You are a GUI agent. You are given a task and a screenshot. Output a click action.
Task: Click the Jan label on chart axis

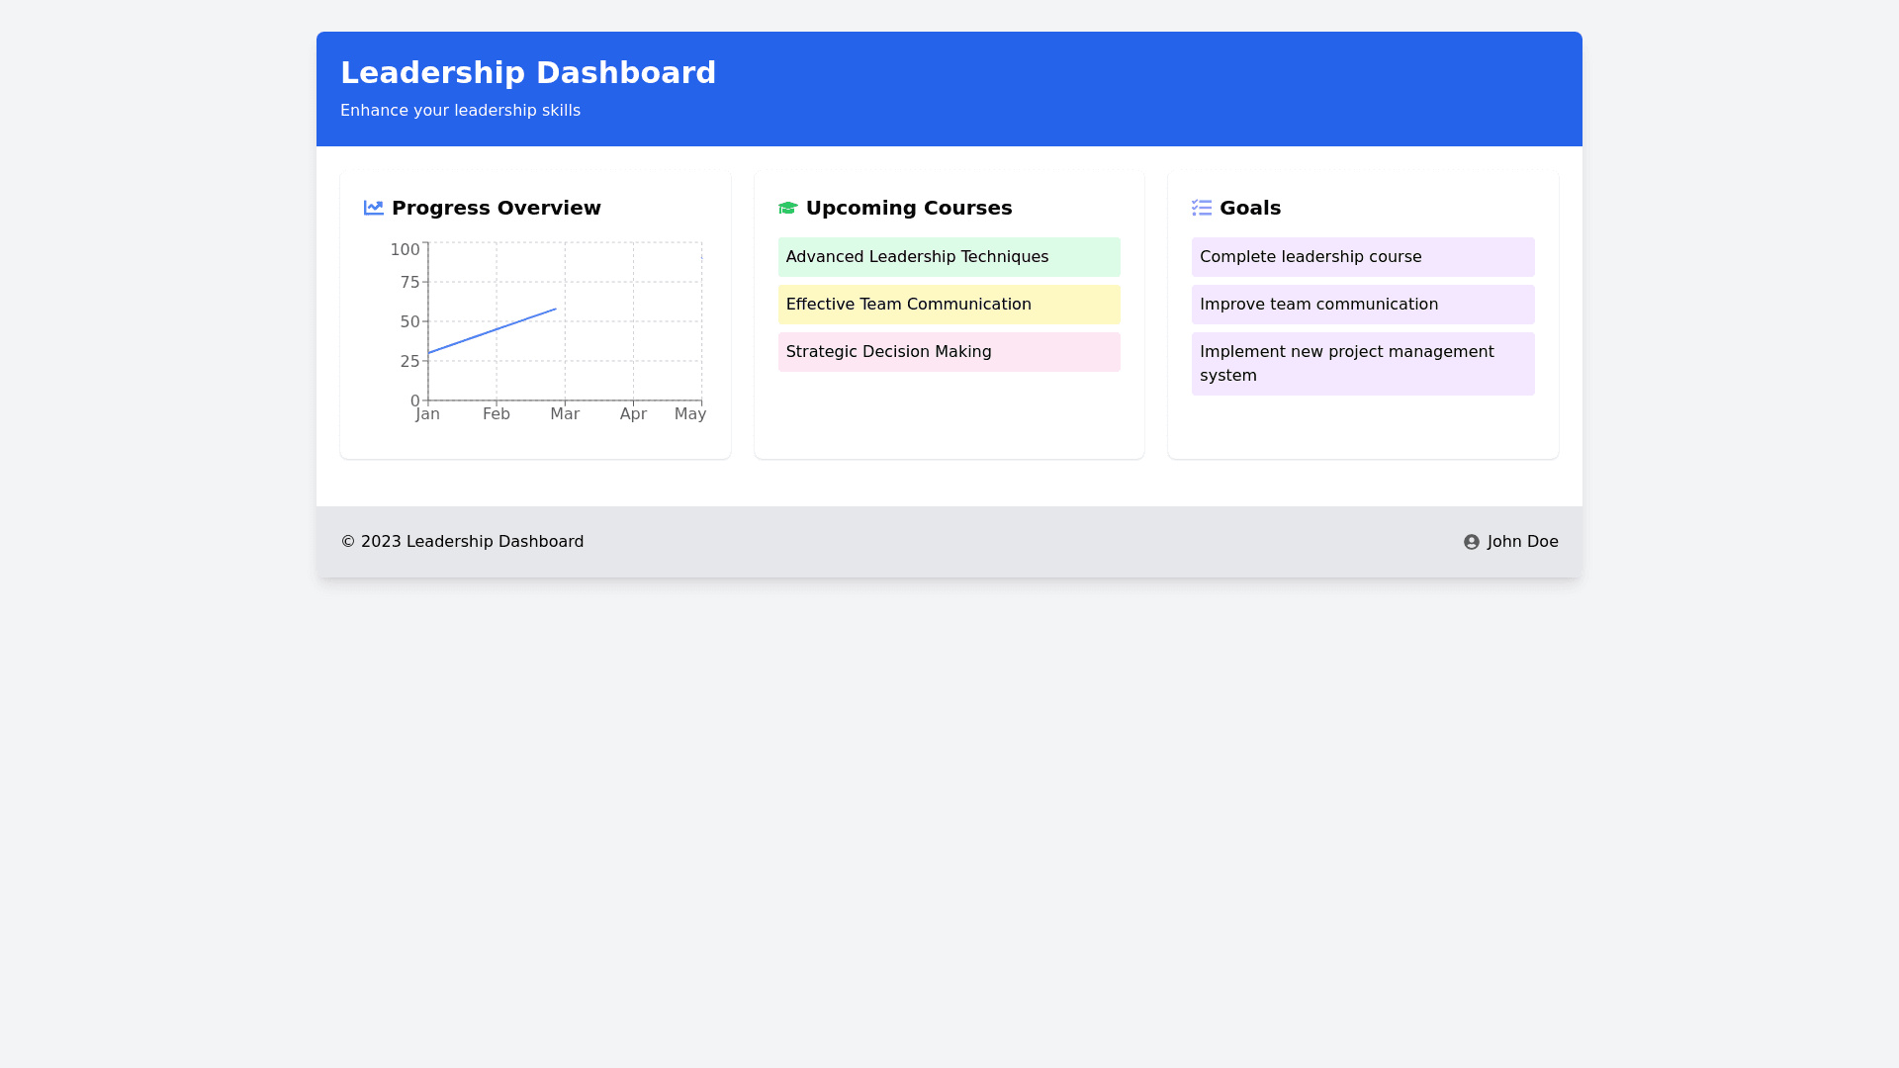click(x=427, y=414)
